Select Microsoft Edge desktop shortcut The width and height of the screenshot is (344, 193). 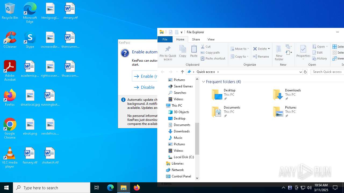pos(30,13)
